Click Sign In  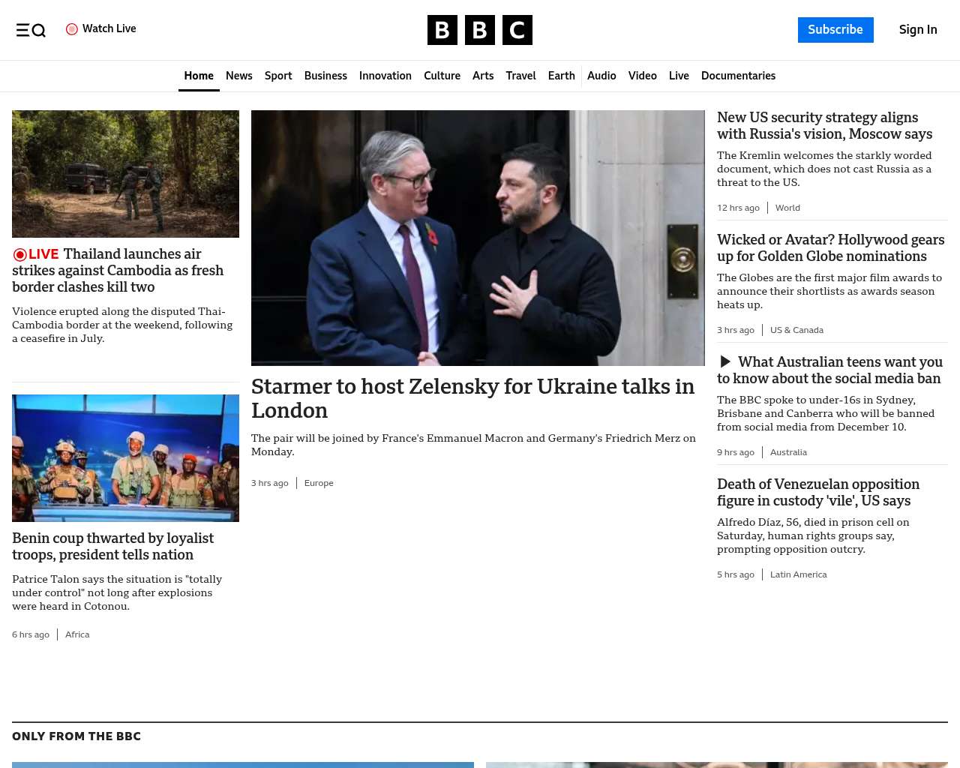[918, 30]
